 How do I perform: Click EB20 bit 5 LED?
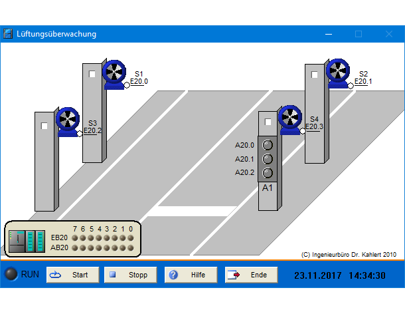91,238
